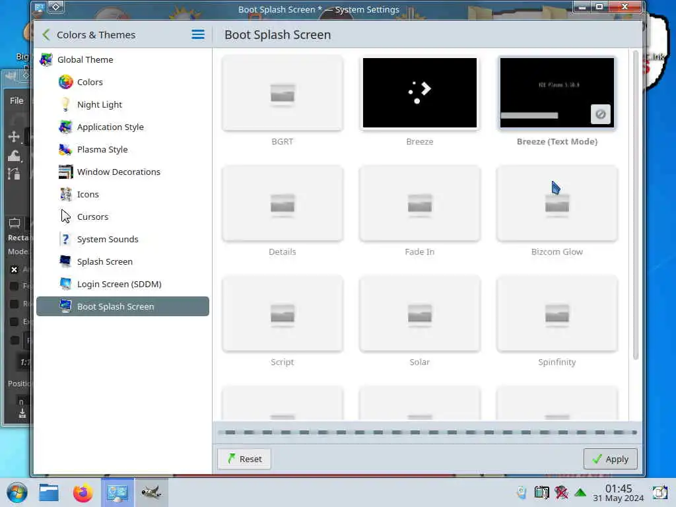This screenshot has width=676, height=507.
Task: Click the uninstall icon on Breeze (Text Mode)
Action: [x=601, y=114]
